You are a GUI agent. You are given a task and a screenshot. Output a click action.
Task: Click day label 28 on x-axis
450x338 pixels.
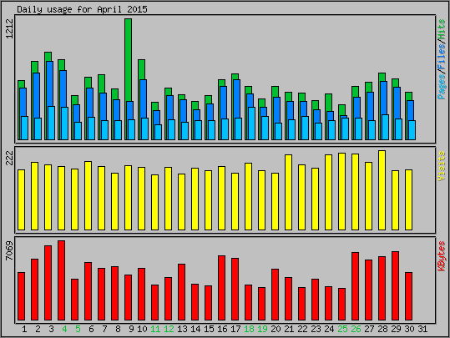click(382, 329)
